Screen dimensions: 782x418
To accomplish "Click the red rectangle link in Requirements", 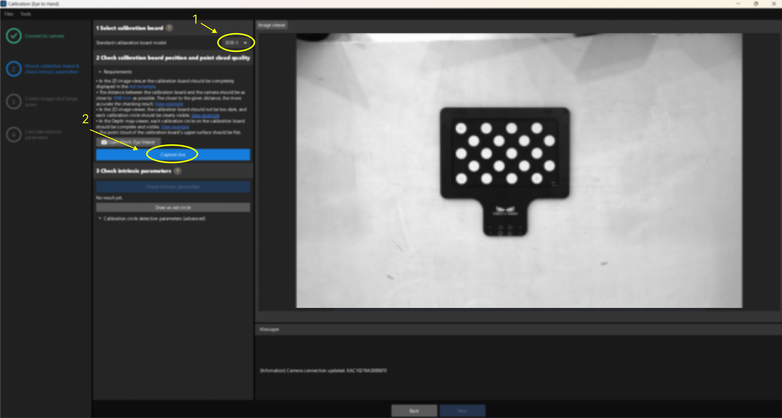I will pos(142,87).
